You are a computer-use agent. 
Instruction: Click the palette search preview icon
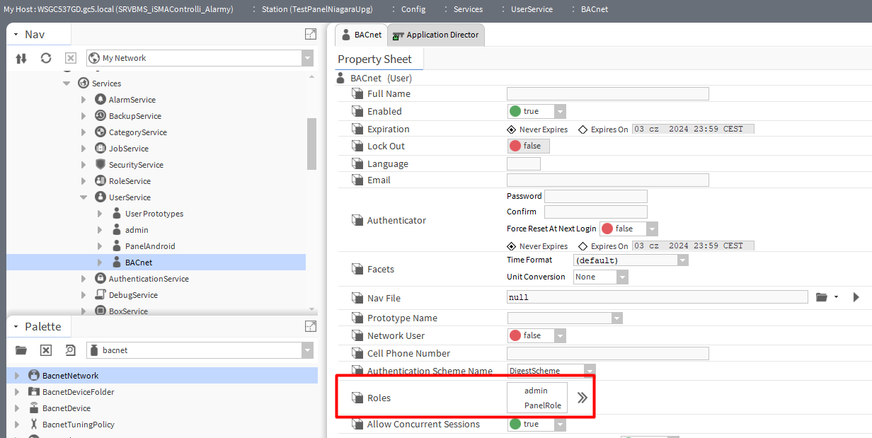[70, 350]
